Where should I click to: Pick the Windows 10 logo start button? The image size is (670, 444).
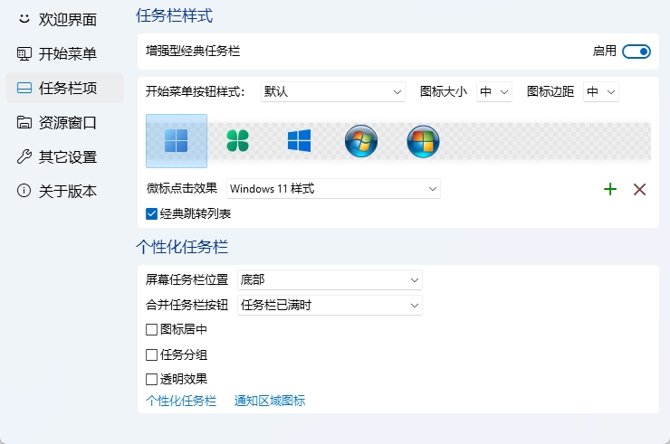pos(300,141)
